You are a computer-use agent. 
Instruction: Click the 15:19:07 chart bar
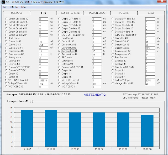(27, 128)
